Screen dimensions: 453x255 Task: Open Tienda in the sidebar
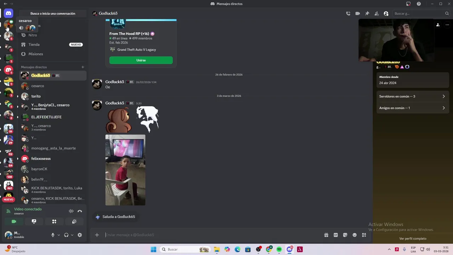click(x=53, y=45)
